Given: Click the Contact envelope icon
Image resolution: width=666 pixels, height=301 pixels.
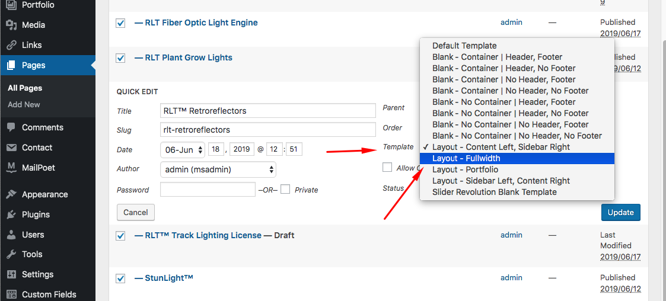Looking at the screenshot, I should point(11,148).
